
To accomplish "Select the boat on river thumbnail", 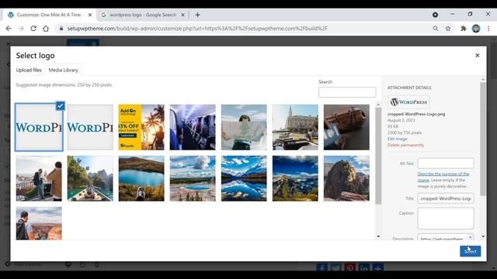I will [90, 178].
